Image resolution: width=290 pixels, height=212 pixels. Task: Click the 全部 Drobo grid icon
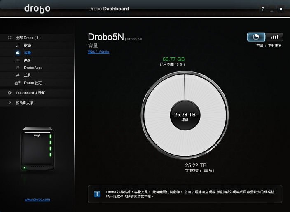tap(10, 38)
